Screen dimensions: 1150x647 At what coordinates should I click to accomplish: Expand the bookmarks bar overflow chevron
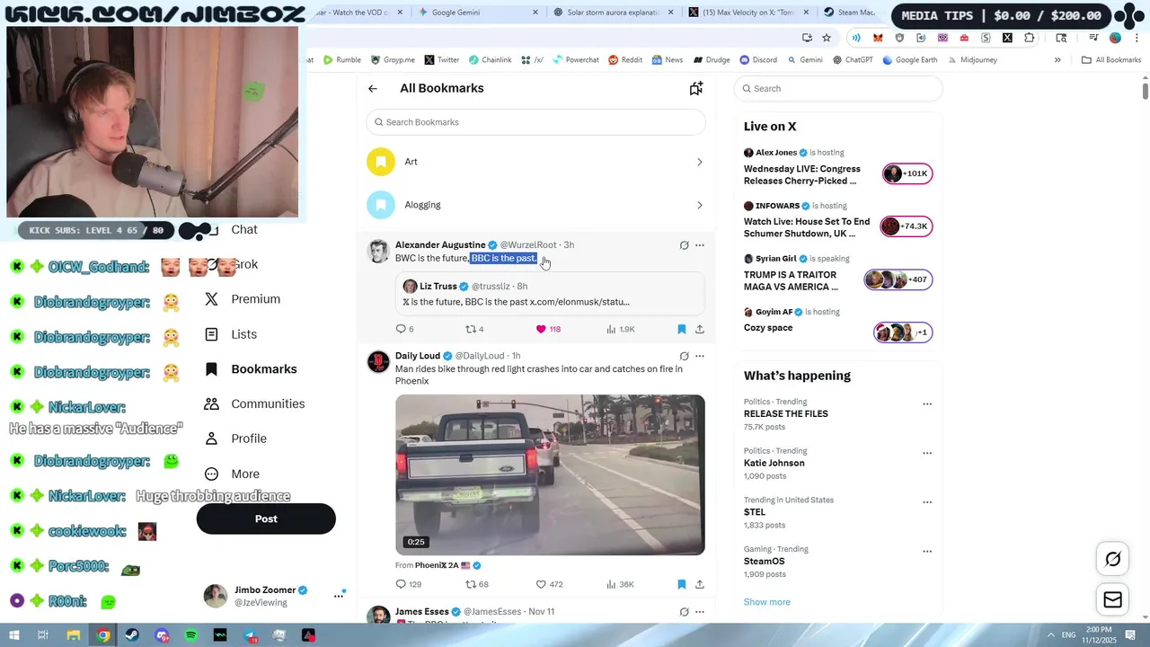(1057, 60)
